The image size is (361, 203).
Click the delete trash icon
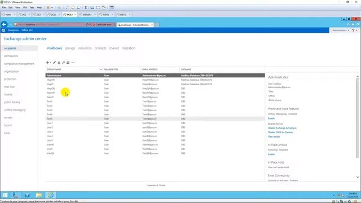(x=59, y=63)
